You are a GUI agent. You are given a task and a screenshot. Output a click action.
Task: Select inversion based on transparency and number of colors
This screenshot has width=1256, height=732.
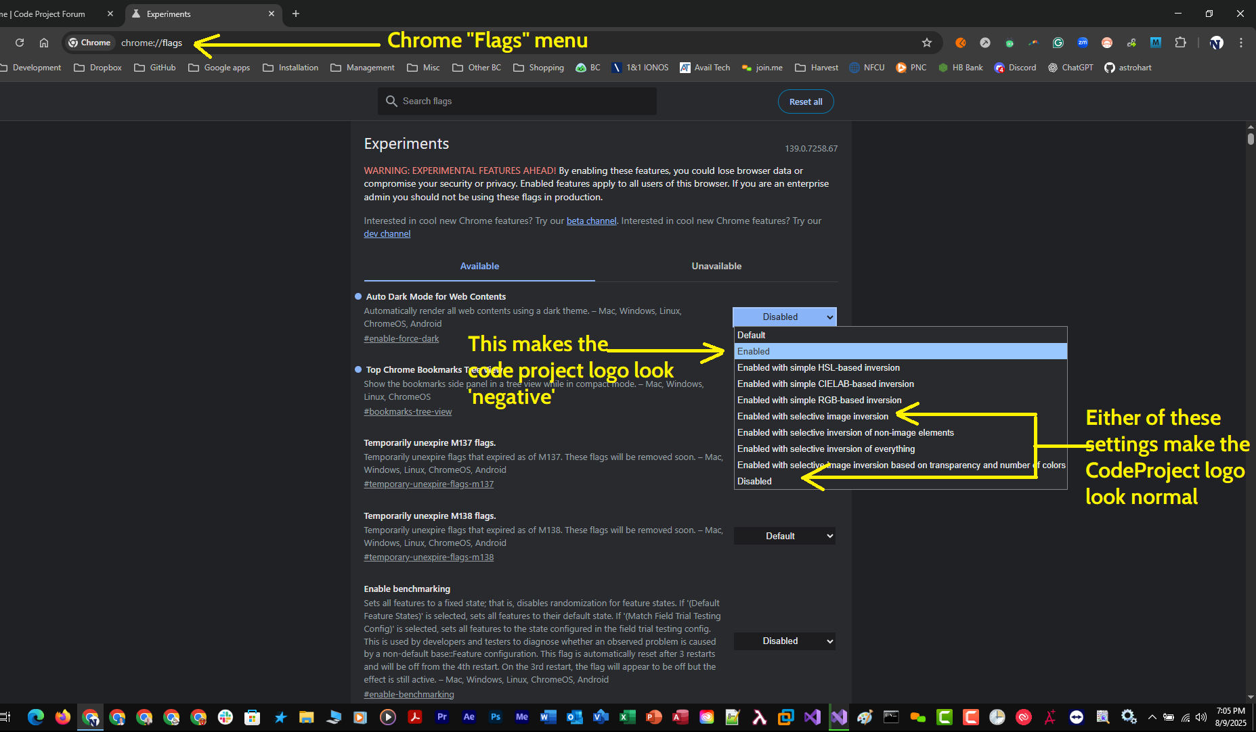tap(901, 465)
